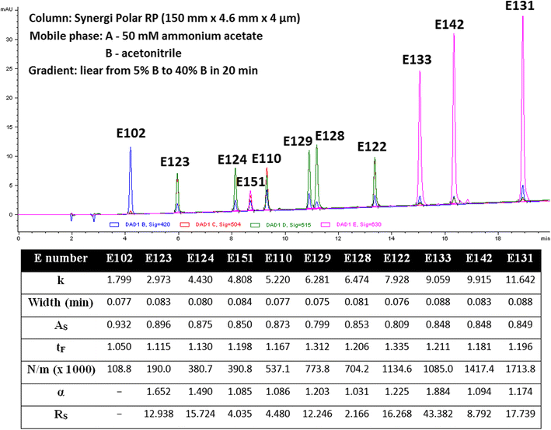Click the Rs value 12.938
This screenshot has width=551, height=430.
[x=159, y=414]
